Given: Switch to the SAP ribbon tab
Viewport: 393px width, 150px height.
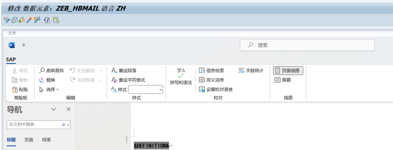Looking at the screenshot, I should tap(11, 59).
